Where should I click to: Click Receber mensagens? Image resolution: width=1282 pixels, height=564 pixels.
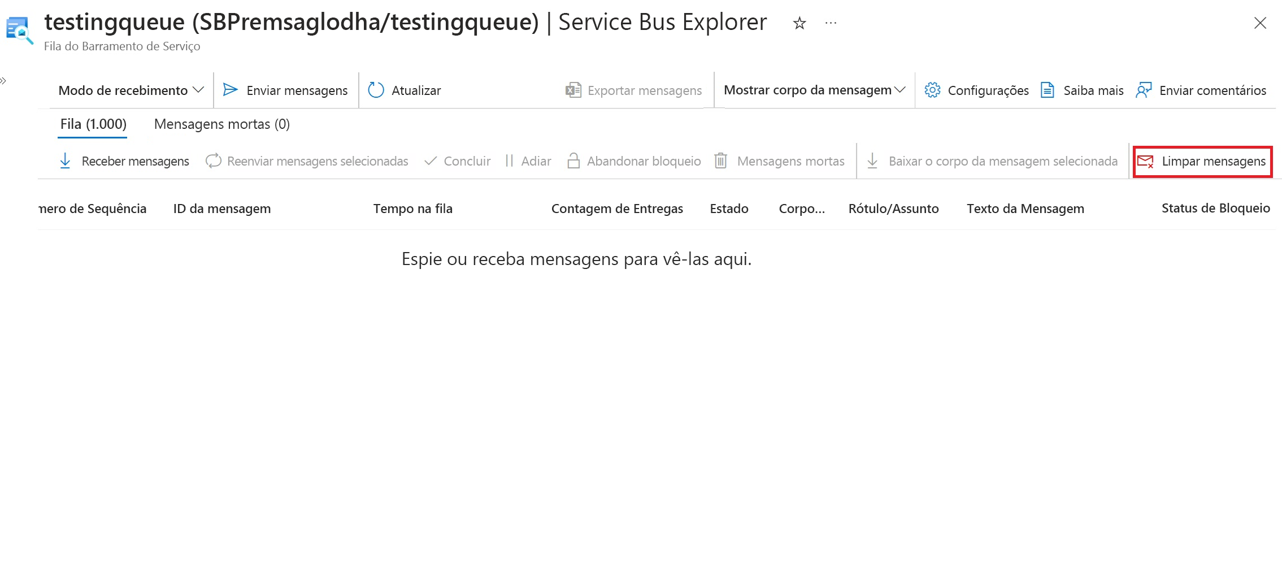pos(124,162)
